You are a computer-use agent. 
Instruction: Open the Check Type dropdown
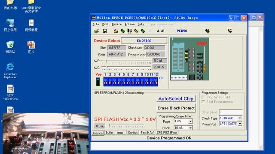coord(240,118)
